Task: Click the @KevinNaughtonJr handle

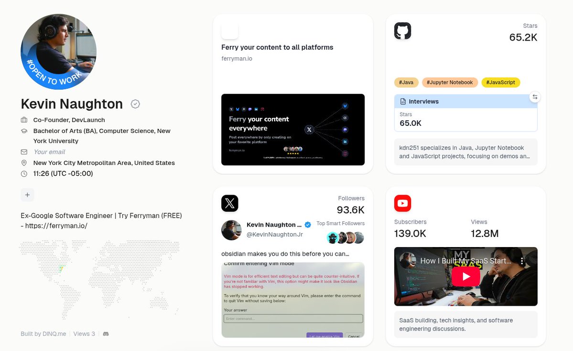Action: [x=274, y=234]
